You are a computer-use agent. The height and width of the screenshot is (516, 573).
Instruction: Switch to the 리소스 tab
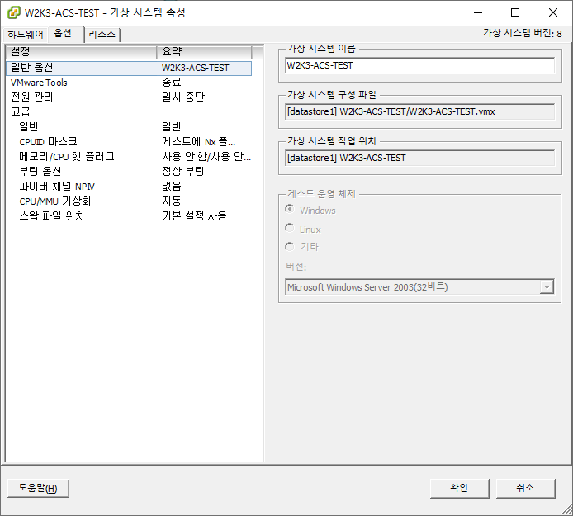(x=102, y=35)
